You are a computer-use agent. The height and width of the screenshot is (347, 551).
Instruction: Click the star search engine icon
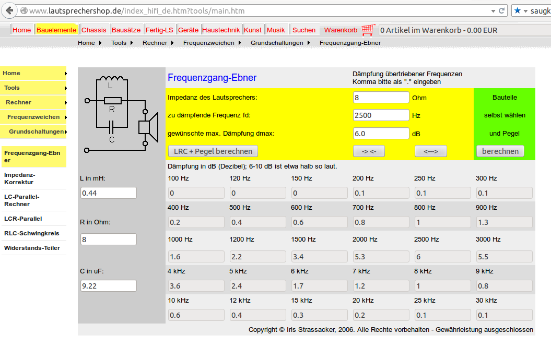pos(517,11)
